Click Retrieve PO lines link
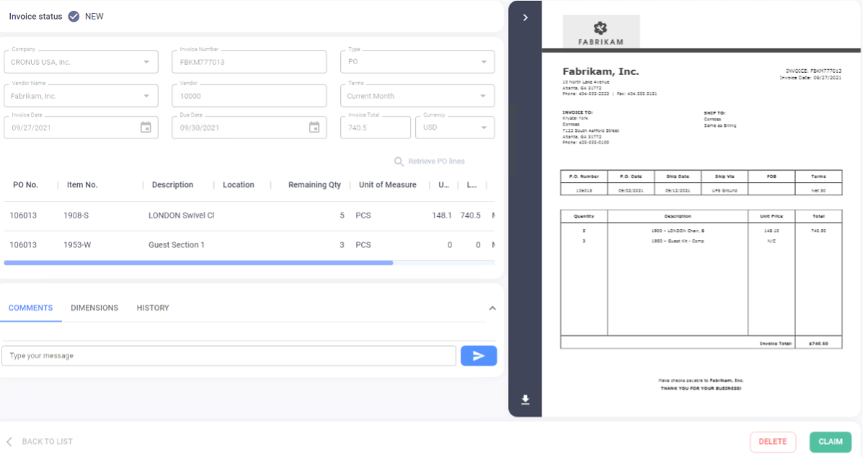 click(436, 162)
